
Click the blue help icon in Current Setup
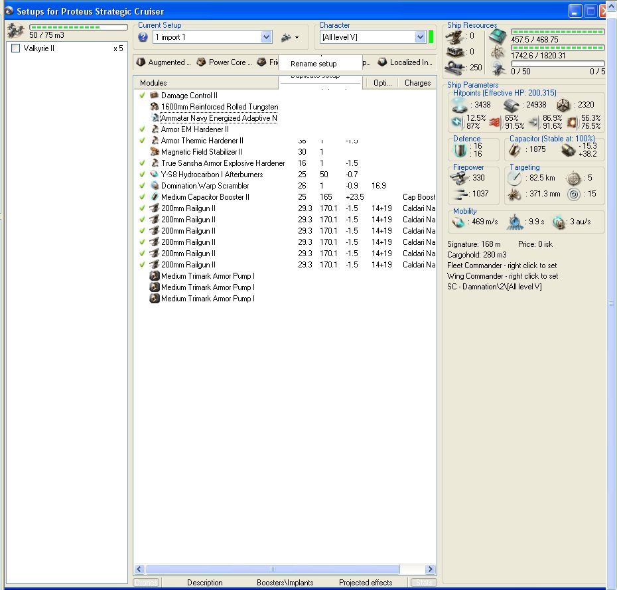coord(143,37)
